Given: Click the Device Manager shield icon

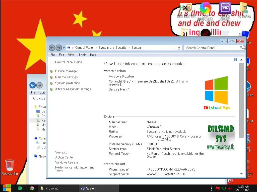Looking at the screenshot, I should 51,71.
